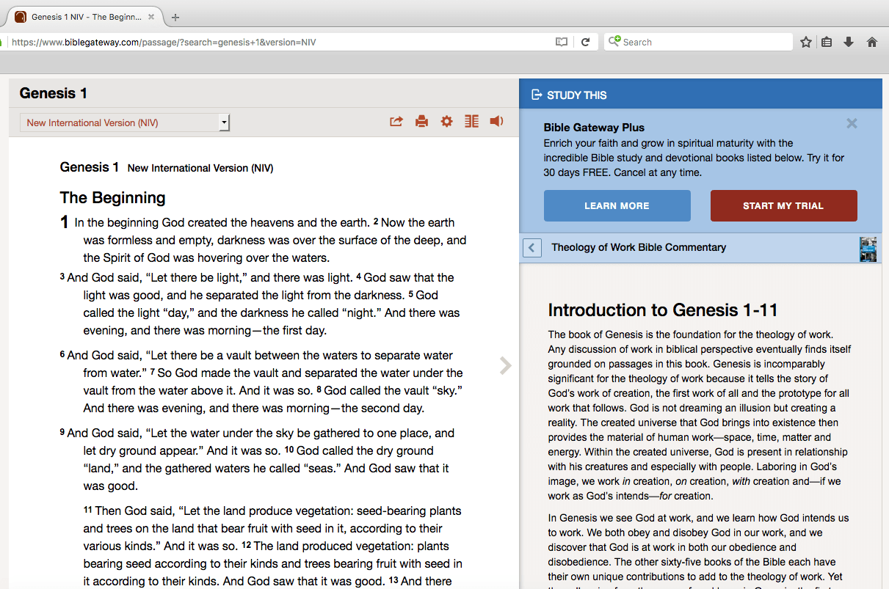Click the Start My Trial button
Screen dimensions: 889x589
[783, 205]
